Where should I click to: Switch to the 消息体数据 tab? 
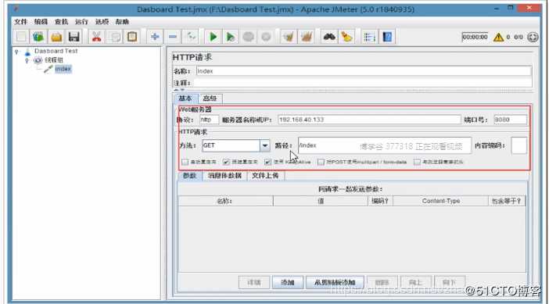click(224, 176)
